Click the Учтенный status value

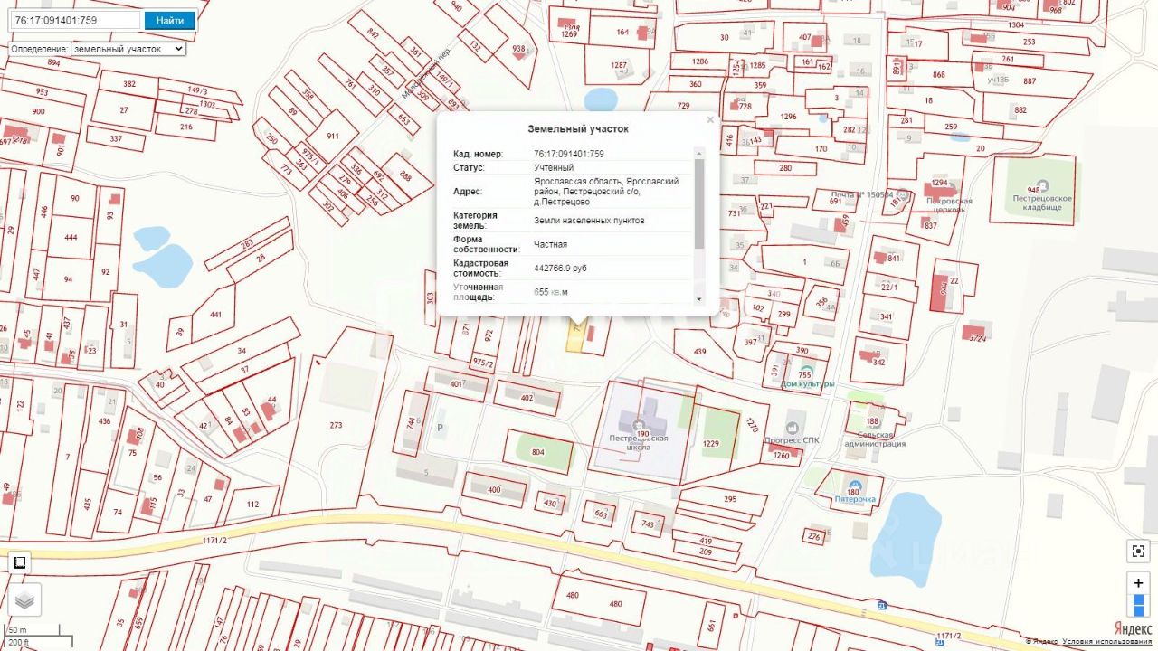coord(554,167)
